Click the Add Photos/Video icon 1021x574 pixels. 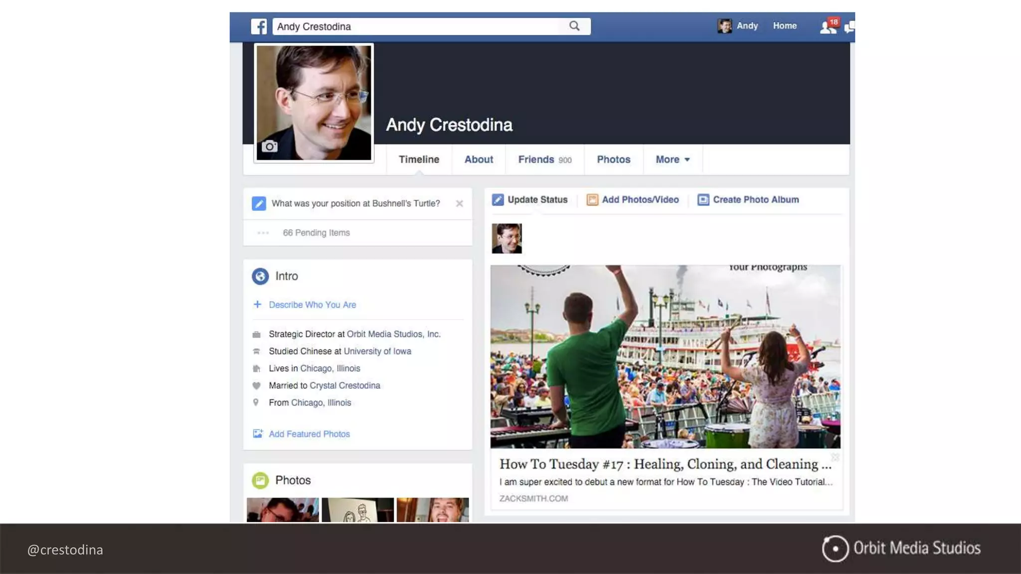click(x=592, y=200)
